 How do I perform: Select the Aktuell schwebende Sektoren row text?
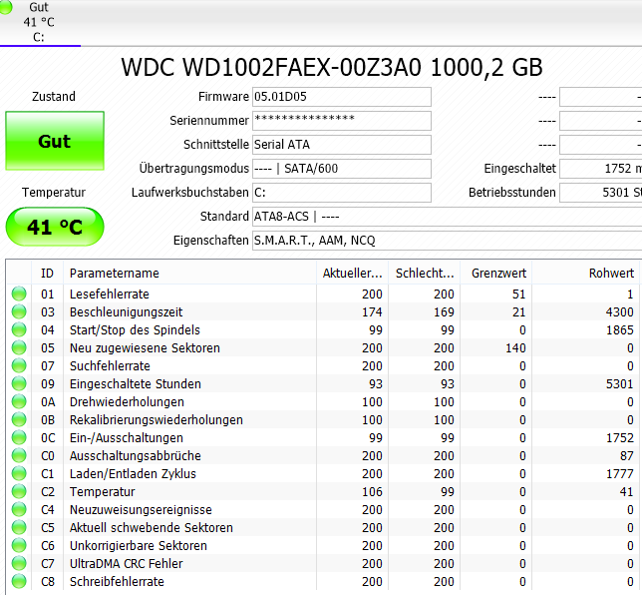(x=152, y=528)
